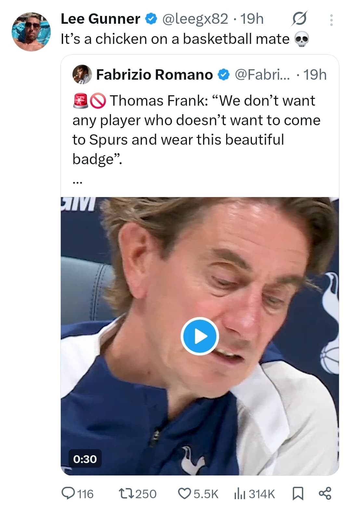Image resolution: width=351 pixels, height=505 pixels.
Task: Open the share post icon
Action: click(x=325, y=493)
